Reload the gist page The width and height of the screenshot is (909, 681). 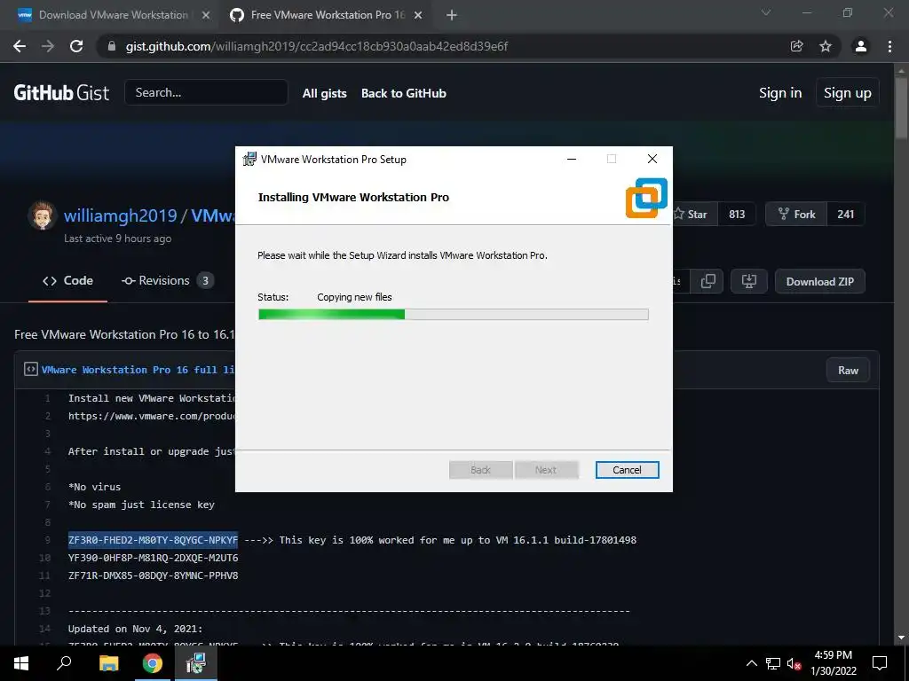[76, 46]
